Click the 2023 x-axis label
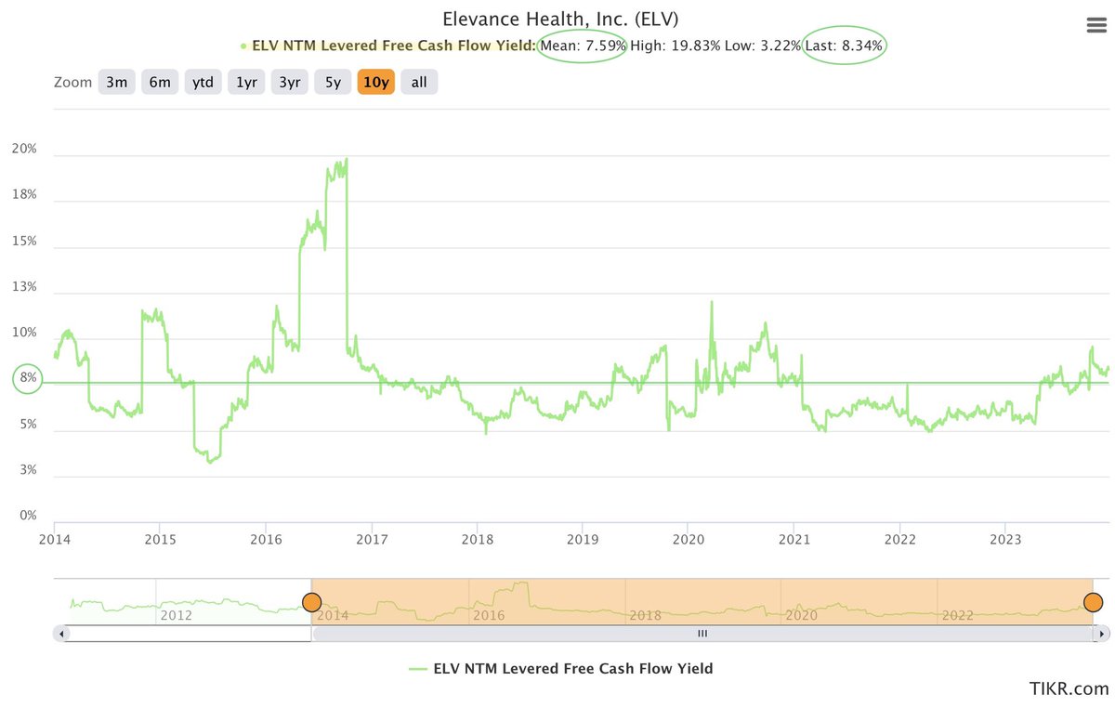 [x=1005, y=539]
